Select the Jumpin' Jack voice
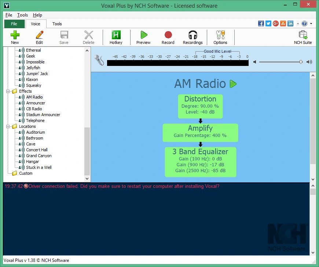Image resolution: width=319 pixels, height=267 pixels. [37, 74]
